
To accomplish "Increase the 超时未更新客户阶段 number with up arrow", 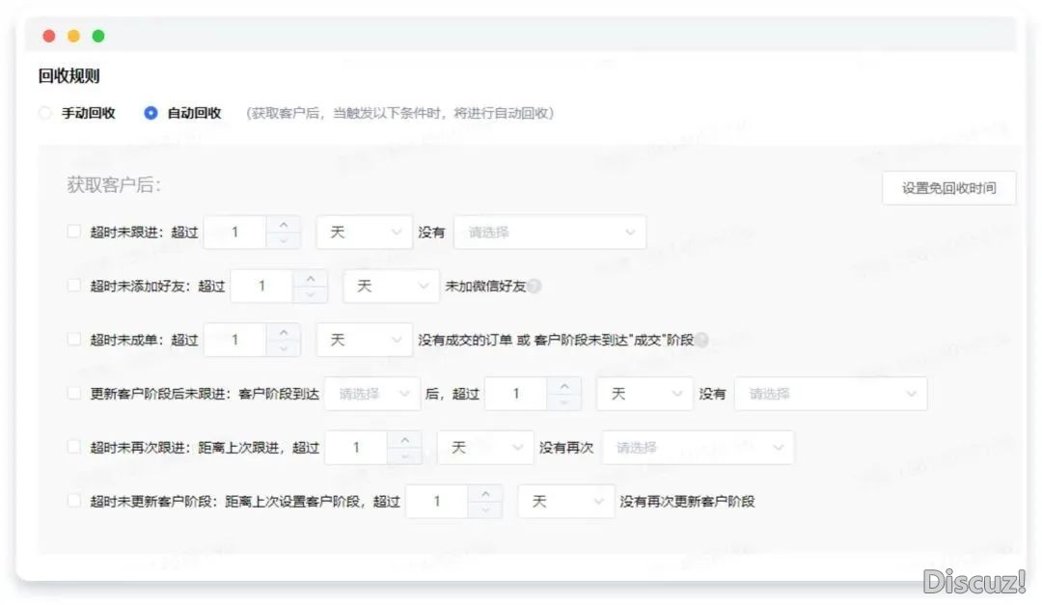I will click(x=485, y=493).
